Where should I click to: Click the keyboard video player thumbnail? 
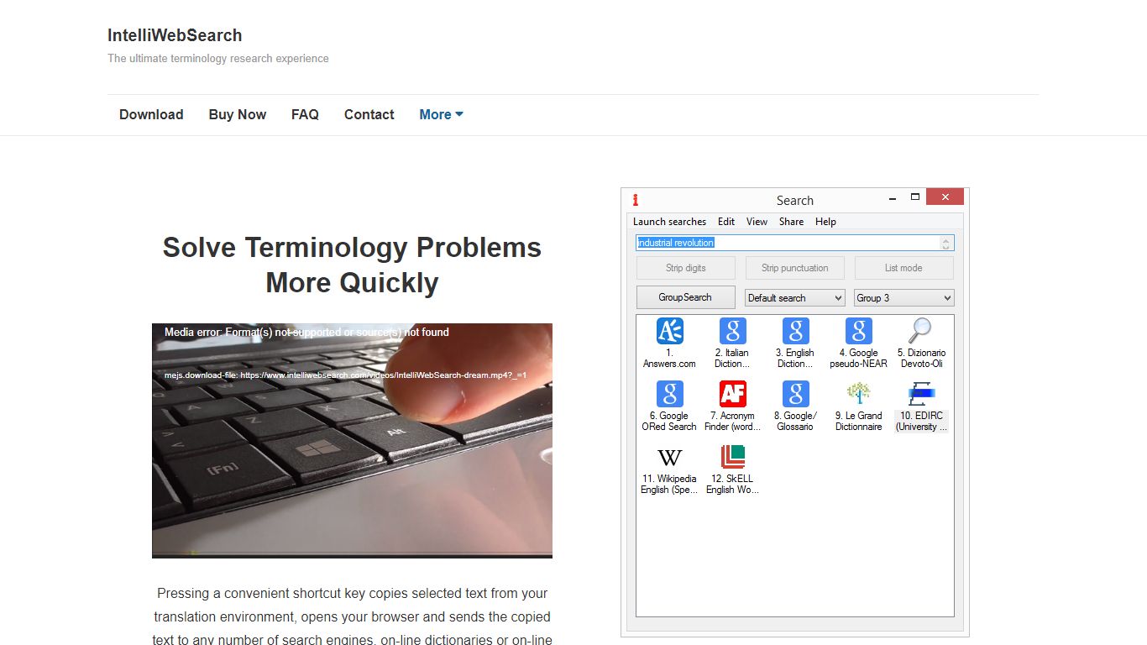click(352, 441)
